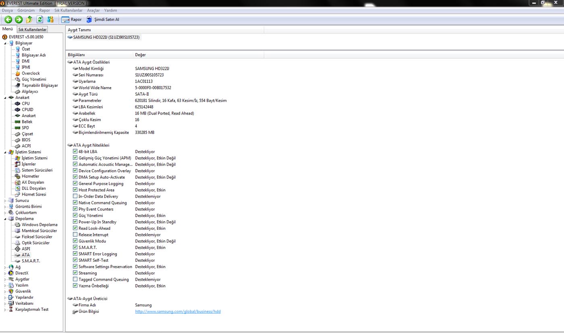Image resolution: width=564 pixels, height=333 pixels.
Task: Select S.M.A.R.T. under Depolama tree
Action: point(31,261)
